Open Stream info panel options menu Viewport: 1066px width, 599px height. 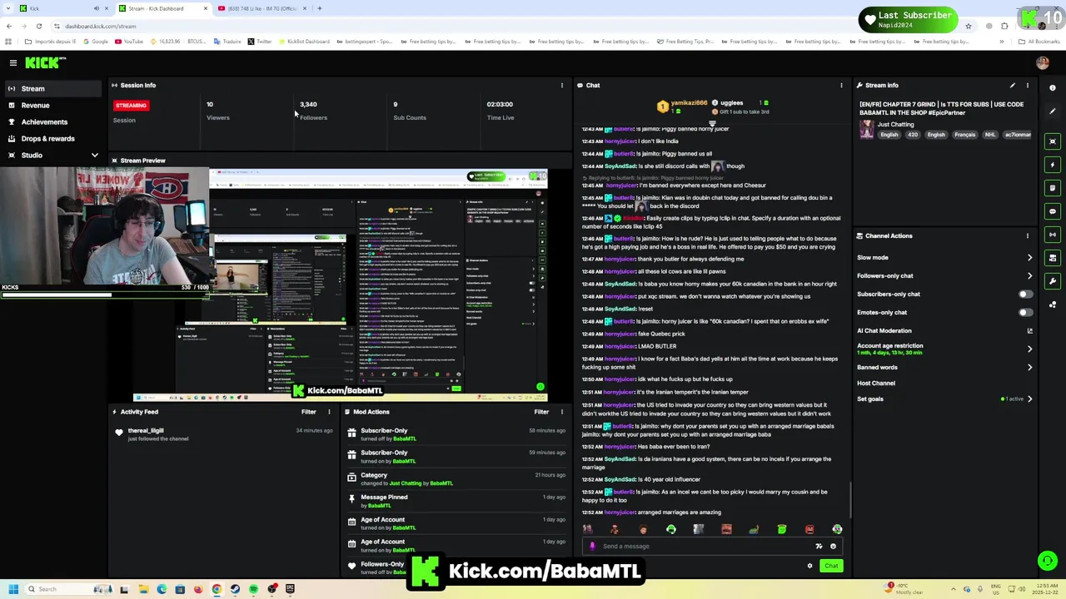click(1028, 85)
